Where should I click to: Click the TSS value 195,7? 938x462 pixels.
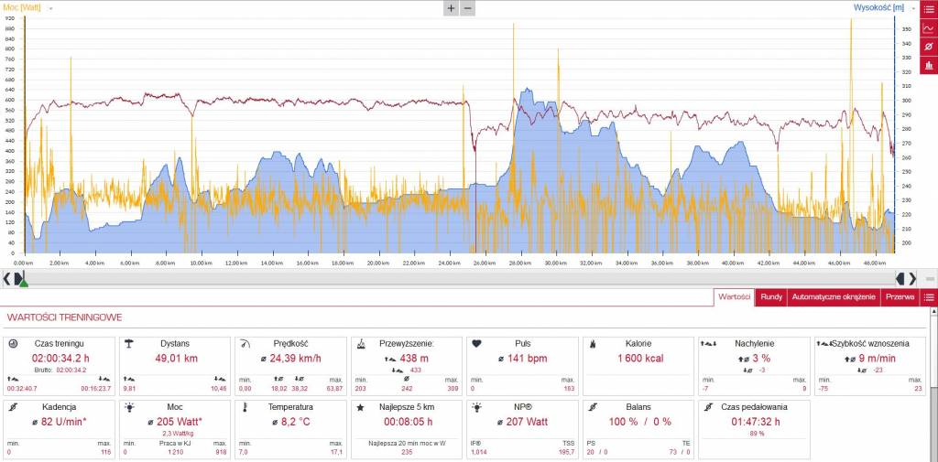pyautogui.click(x=565, y=451)
